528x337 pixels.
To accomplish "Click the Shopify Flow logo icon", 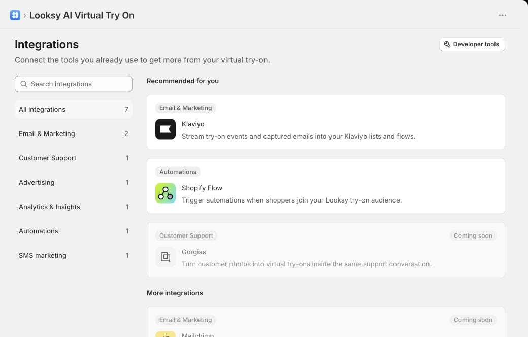I will (x=166, y=193).
